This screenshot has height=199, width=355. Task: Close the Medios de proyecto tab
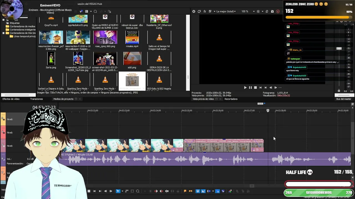coord(80,99)
